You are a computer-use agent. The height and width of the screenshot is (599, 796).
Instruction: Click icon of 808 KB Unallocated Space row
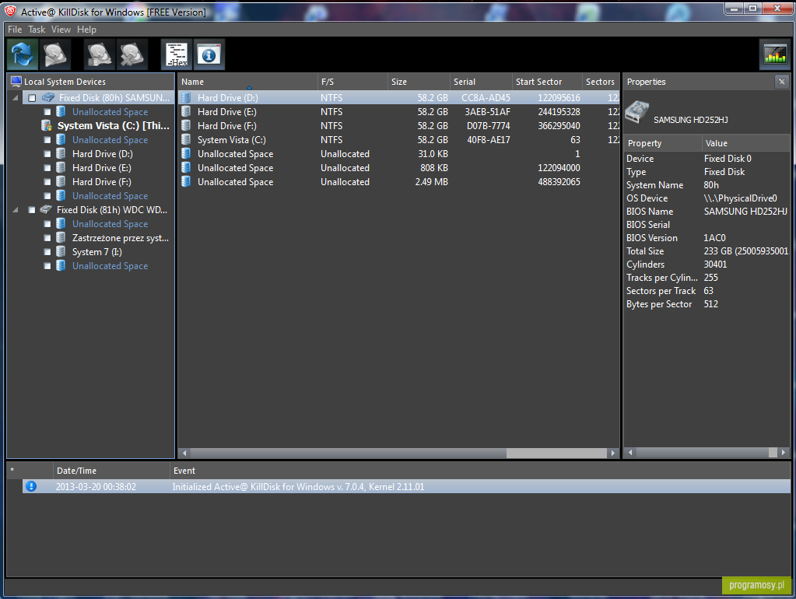click(x=187, y=167)
